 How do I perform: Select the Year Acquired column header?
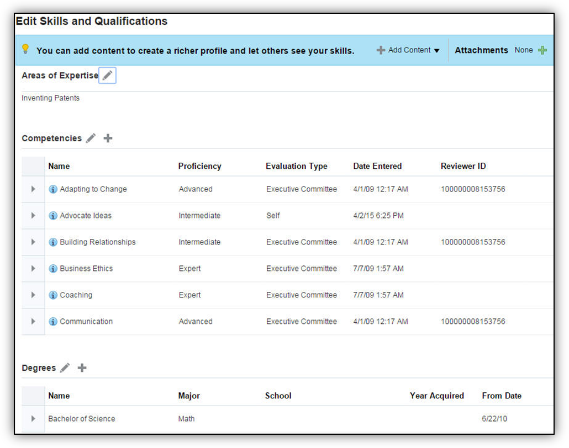pyautogui.click(x=436, y=396)
